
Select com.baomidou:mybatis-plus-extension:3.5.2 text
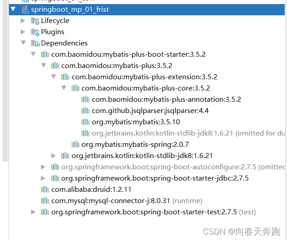tap(144, 77)
